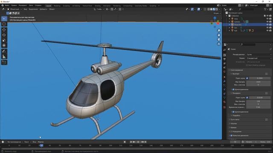Open the Edit menu in top bar
Screen dimensions: 273x153
(x=14, y=6)
